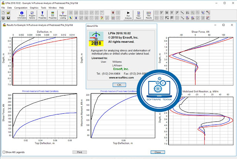Image resolution: width=237 pixels, height=159 pixels.
Task: Open Soil Properties
Action: 53,15
